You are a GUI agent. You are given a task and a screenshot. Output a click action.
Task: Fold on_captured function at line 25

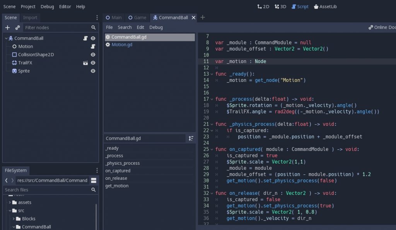click(212, 149)
